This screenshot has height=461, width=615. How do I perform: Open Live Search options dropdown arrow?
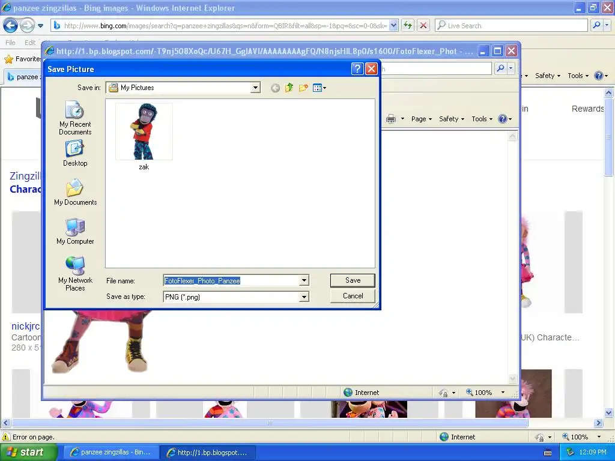(607, 25)
